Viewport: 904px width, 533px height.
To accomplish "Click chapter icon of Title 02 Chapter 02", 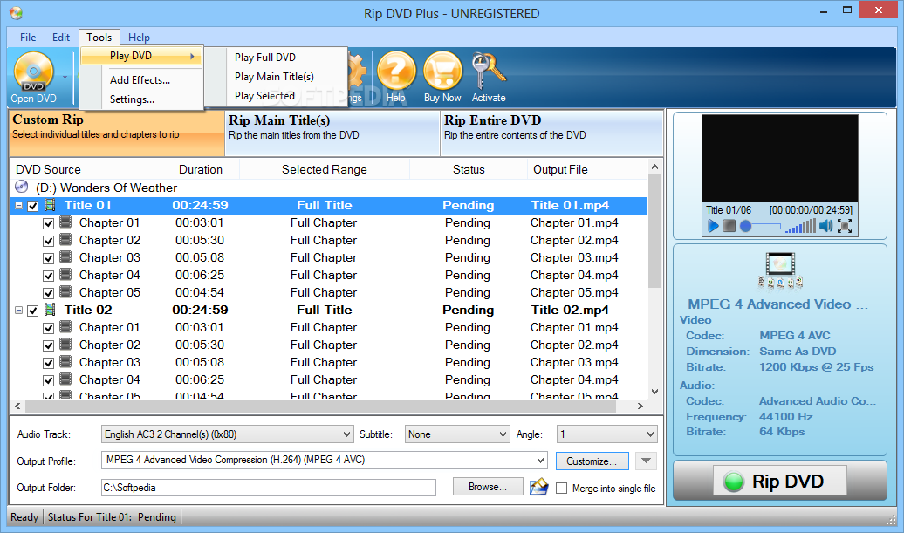I will tap(65, 344).
